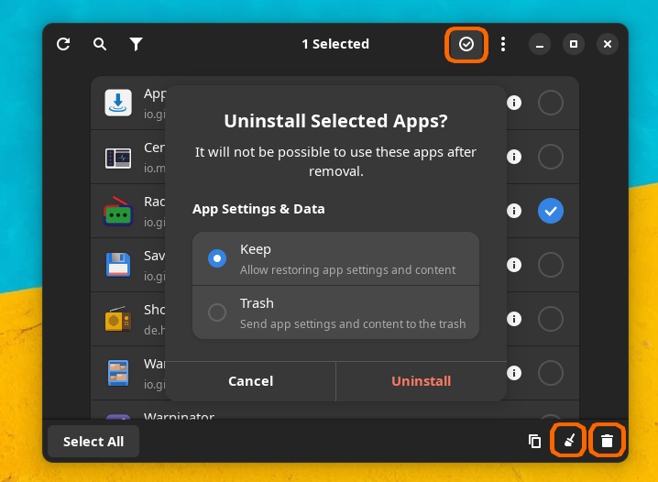Select the Trash radio option
658x482 pixels.
coord(217,312)
